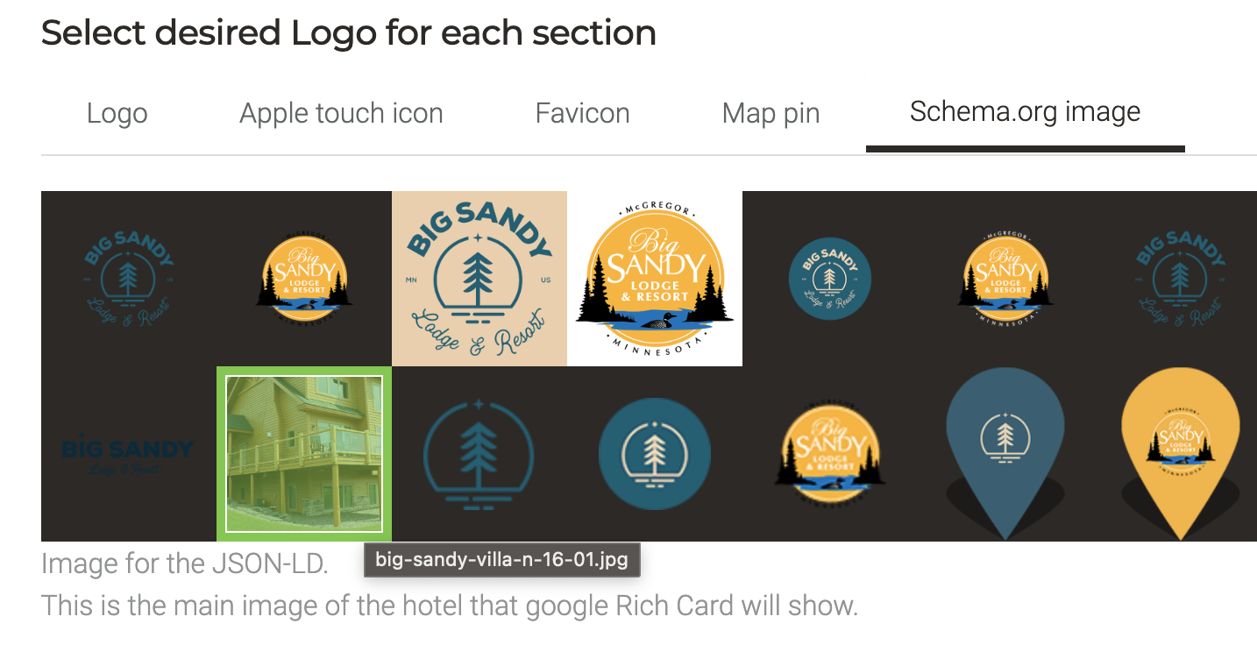Click the big-sandy-villa-n-16-01.jpg filename tooltip
This screenshot has width=1257, height=659.
(x=501, y=560)
